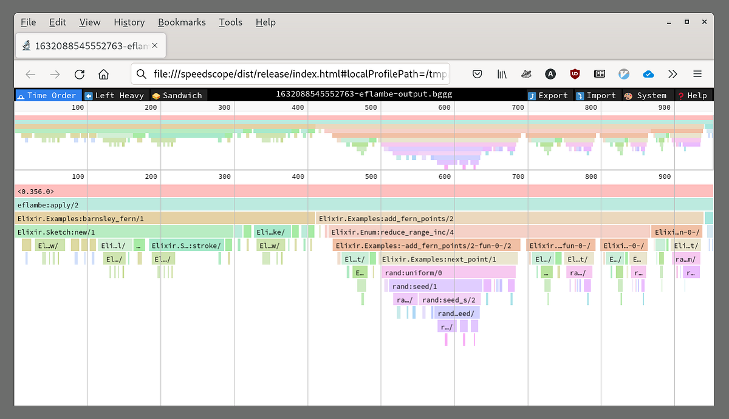
Task: Show more tools via double-chevron overflow
Action: (x=673, y=74)
